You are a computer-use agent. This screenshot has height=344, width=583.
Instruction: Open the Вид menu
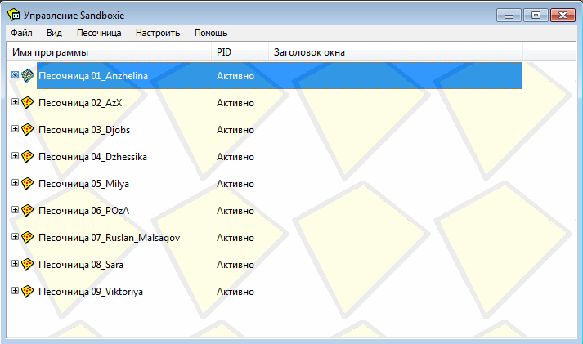(54, 33)
